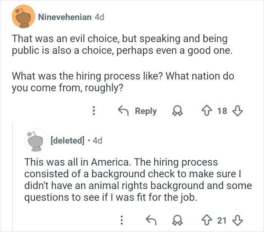Viewport: 264px width, 232px height.
Task: Click the gray deleted user avatar
Action: click(x=36, y=140)
